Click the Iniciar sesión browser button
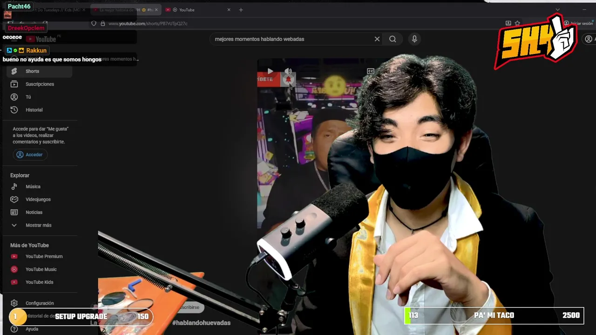596x335 pixels. [x=579, y=23]
